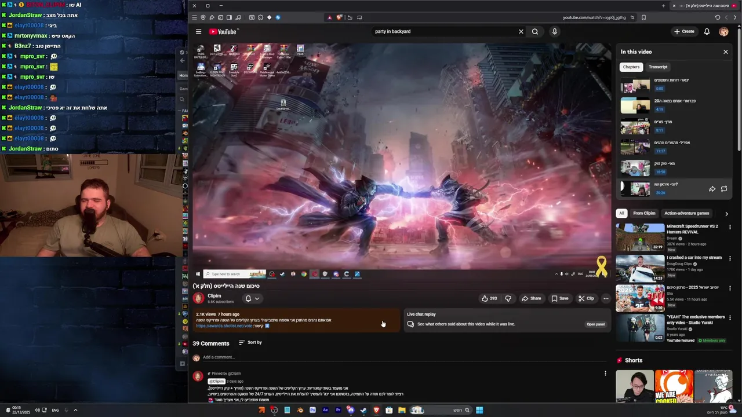
Task: Open the account avatar menu
Action: (723, 32)
